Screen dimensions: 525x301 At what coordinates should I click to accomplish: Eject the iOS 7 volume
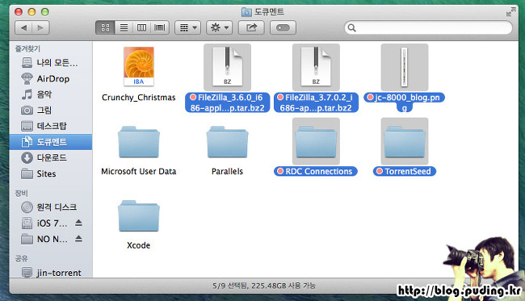pyautogui.click(x=78, y=223)
